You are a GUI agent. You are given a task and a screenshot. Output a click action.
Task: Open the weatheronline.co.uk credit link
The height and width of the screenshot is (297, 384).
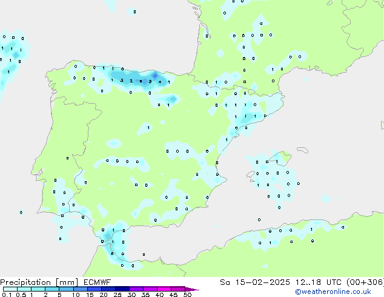click(333, 292)
